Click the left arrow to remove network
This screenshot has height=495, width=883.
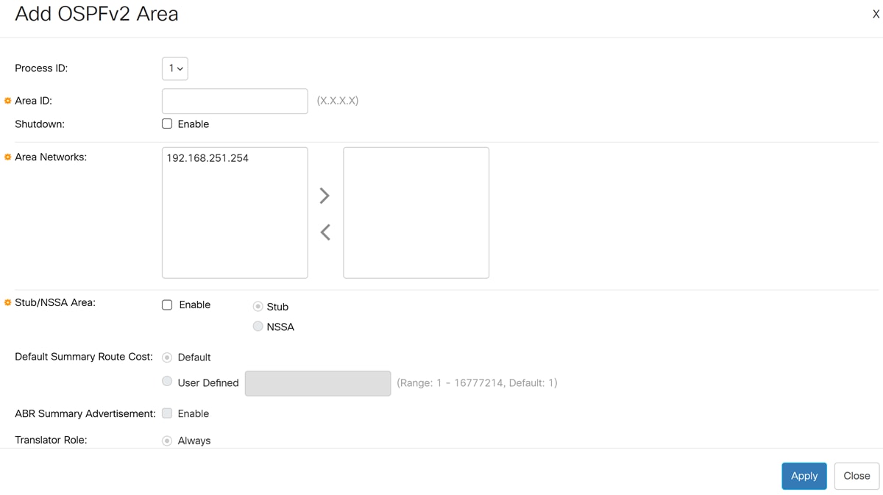pyautogui.click(x=325, y=232)
